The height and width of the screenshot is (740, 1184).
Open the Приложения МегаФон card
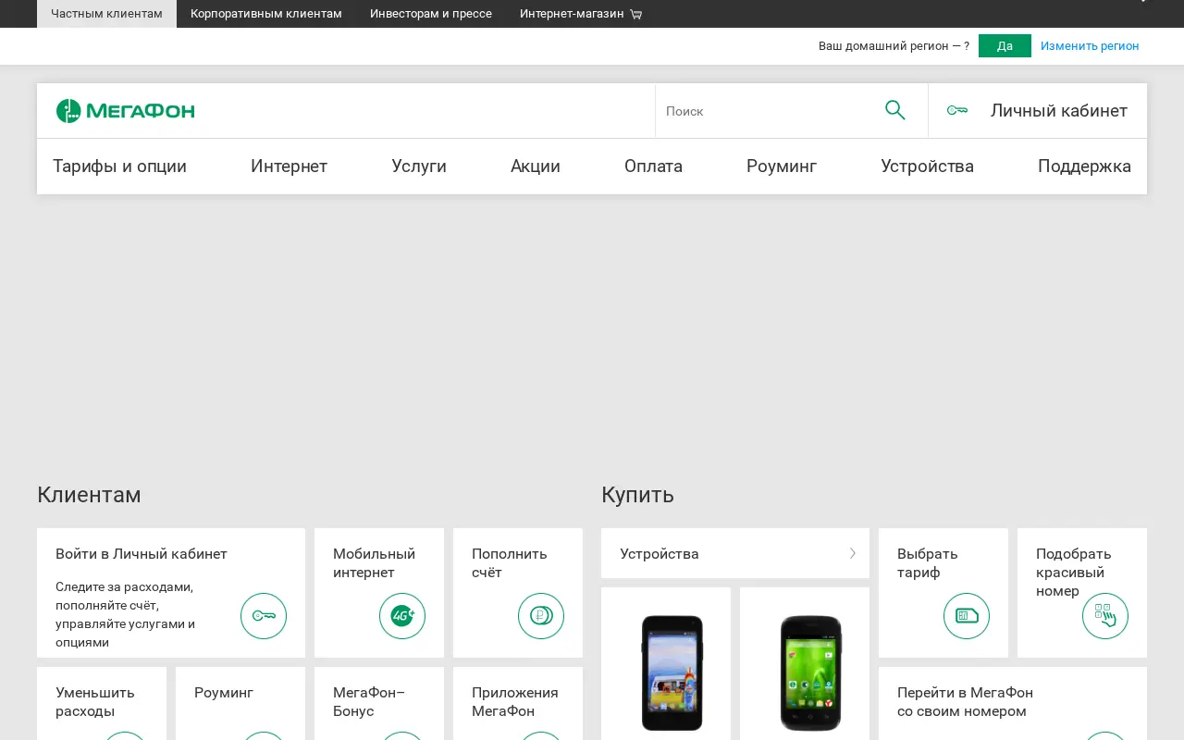518,703
